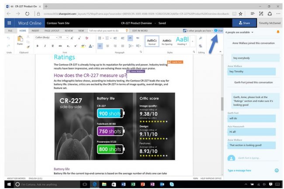
Task: Toggle center text alignment
Action: 107,46
